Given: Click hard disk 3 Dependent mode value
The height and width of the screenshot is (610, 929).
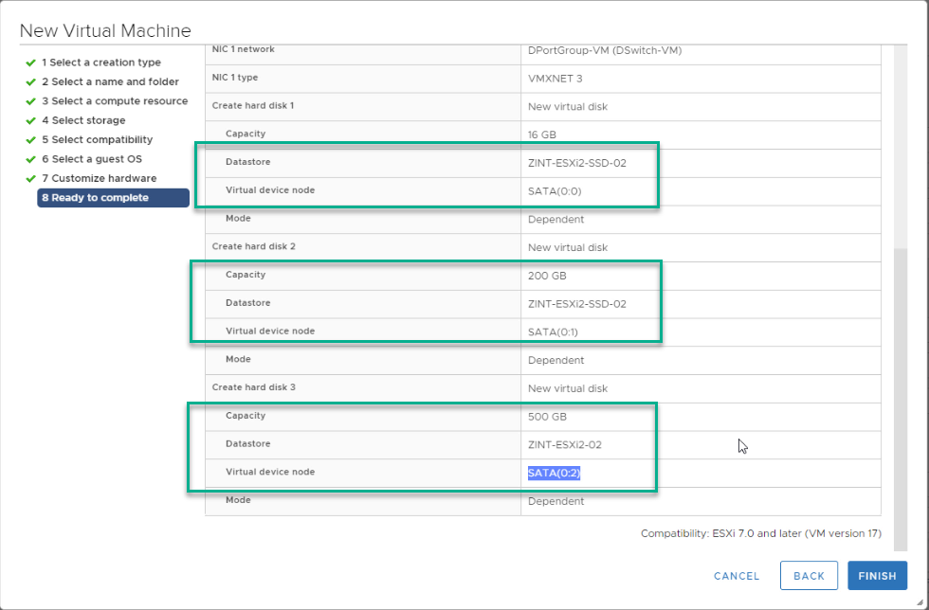Looking at the screenshot, I should pos(556,501).
